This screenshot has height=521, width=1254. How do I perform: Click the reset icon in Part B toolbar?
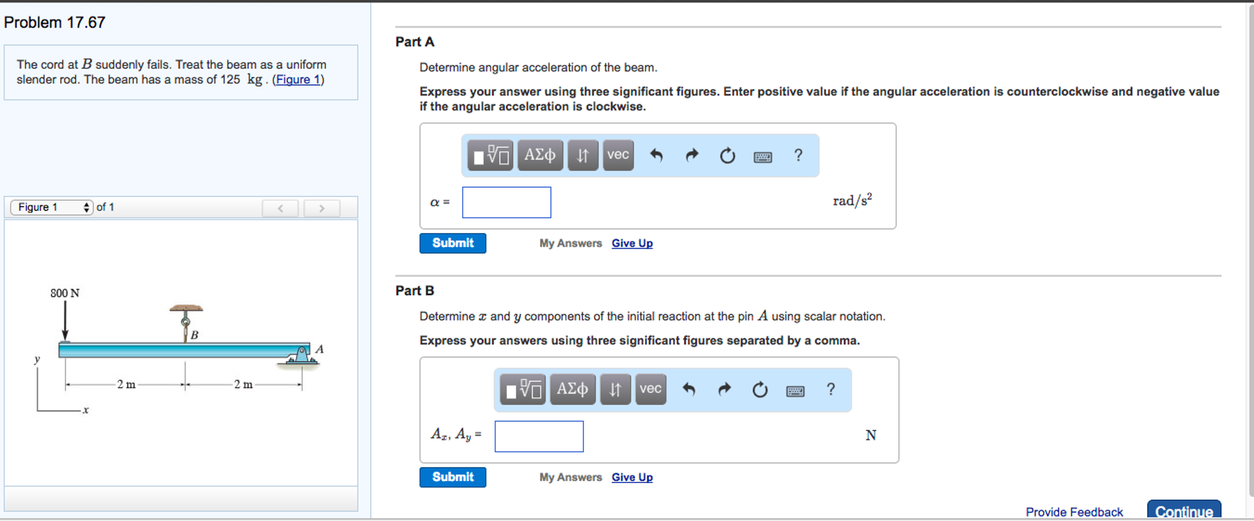click(x=760, y=390)
